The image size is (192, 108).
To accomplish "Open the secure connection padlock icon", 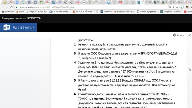I will 17,7.
